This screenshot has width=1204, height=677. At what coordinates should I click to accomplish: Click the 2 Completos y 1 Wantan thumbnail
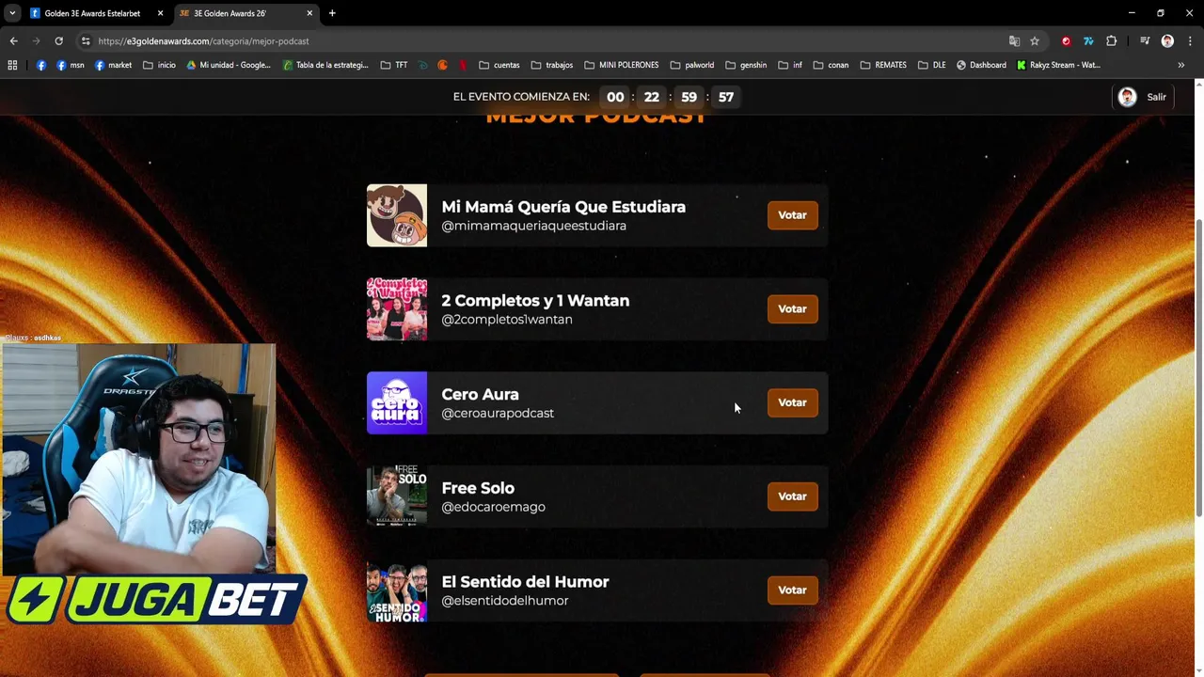coord(396,308)
